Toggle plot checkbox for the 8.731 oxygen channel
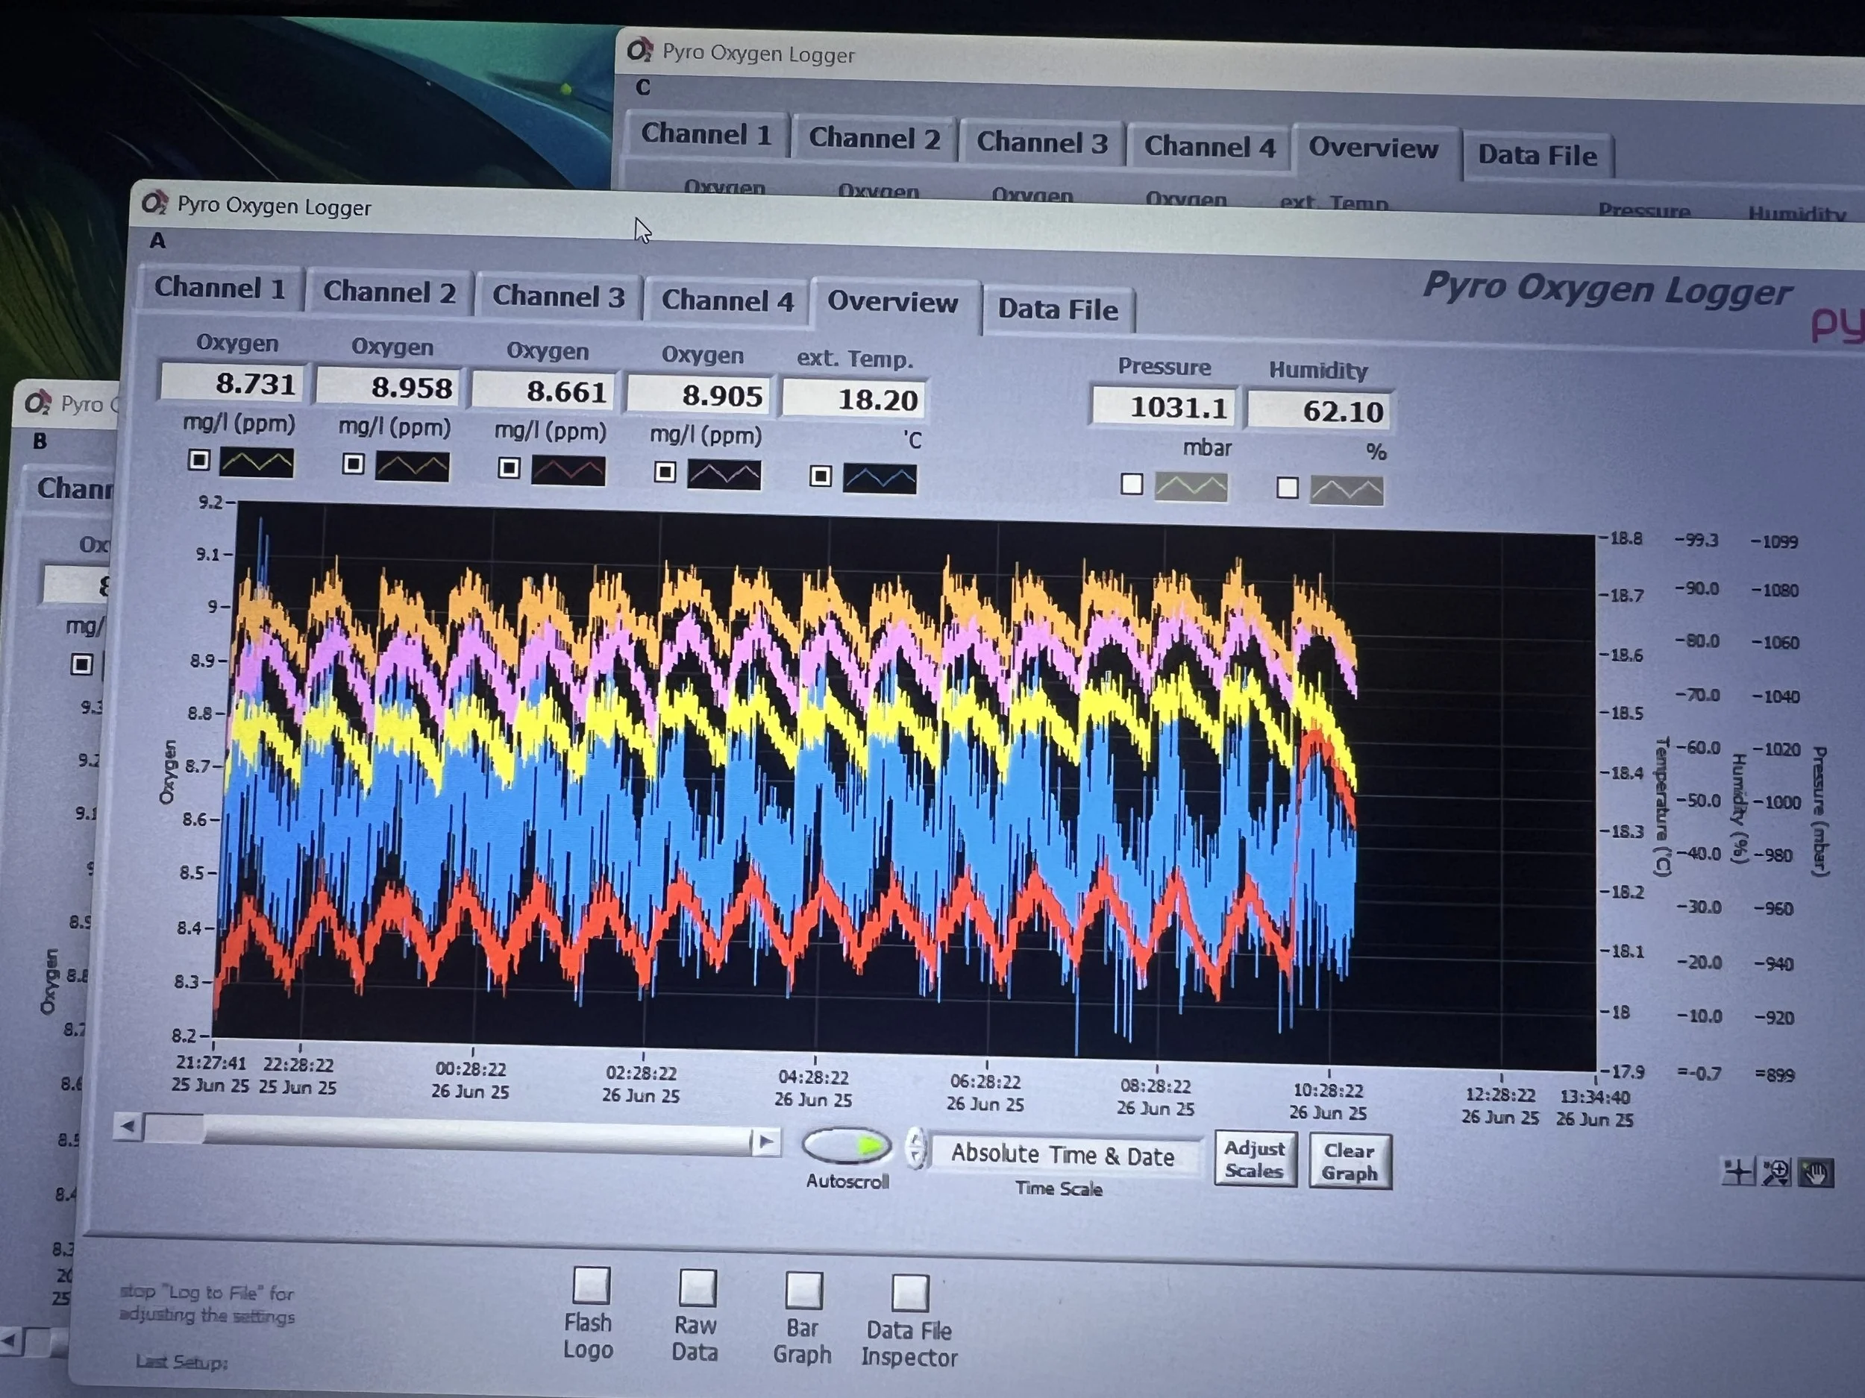 pyautogui.click(x=199, y=459)
